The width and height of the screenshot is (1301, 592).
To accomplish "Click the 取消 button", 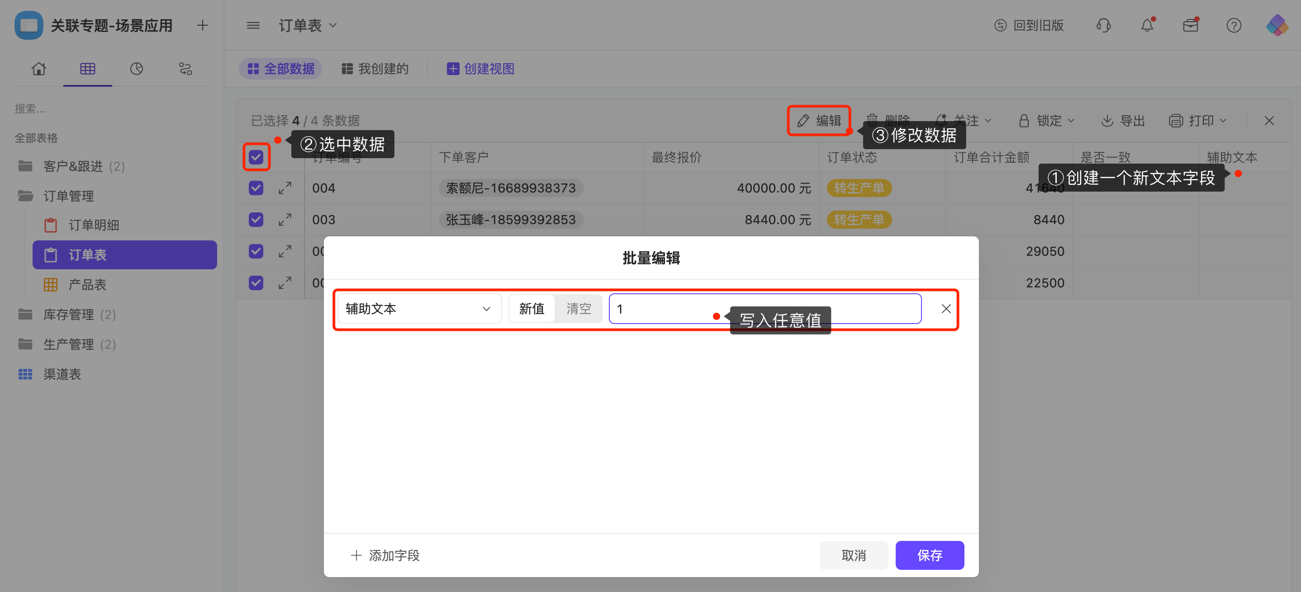I will [854, 555].
